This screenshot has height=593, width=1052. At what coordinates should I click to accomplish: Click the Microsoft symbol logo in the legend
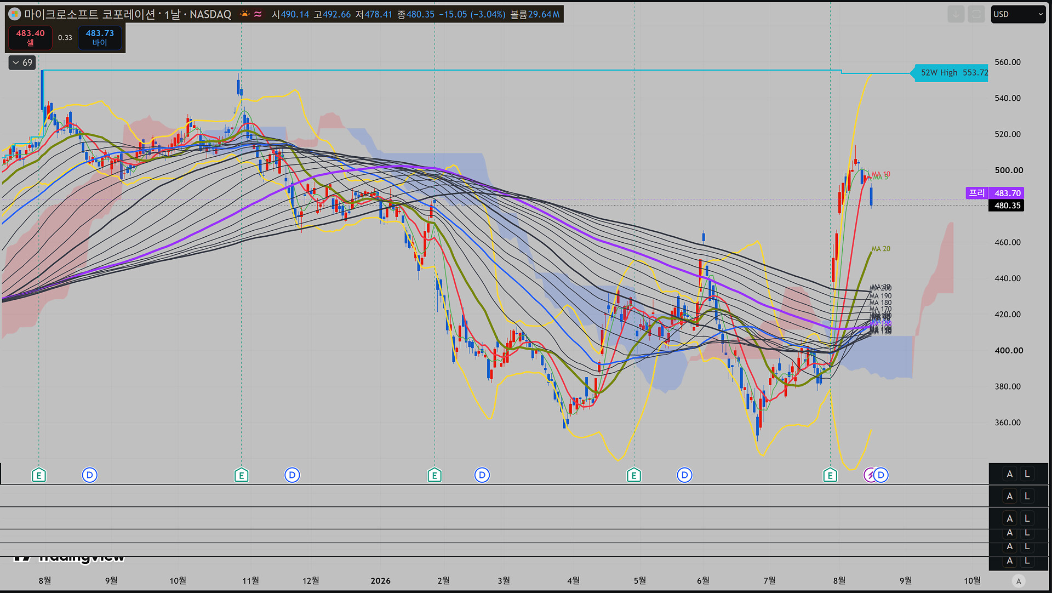15,14
